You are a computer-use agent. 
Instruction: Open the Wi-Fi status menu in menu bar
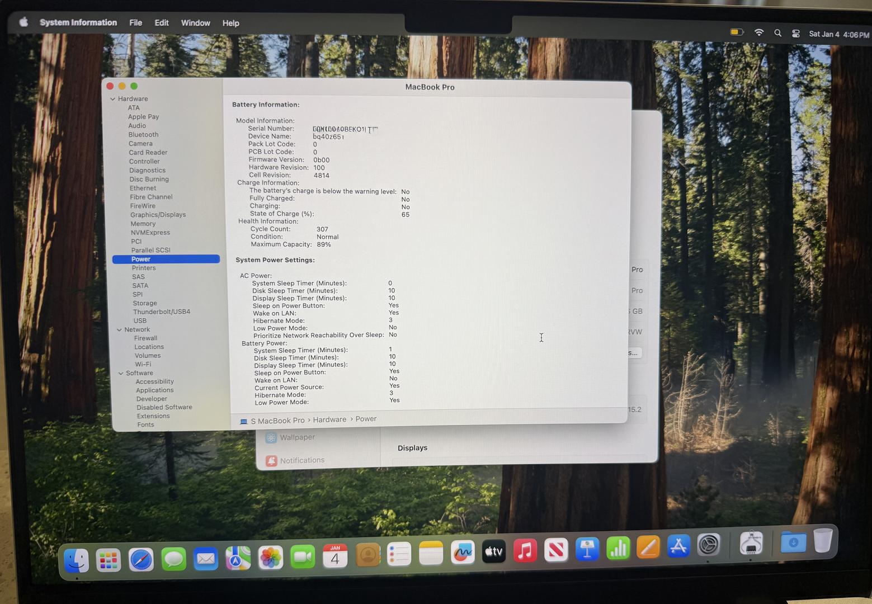pos(759,33)
